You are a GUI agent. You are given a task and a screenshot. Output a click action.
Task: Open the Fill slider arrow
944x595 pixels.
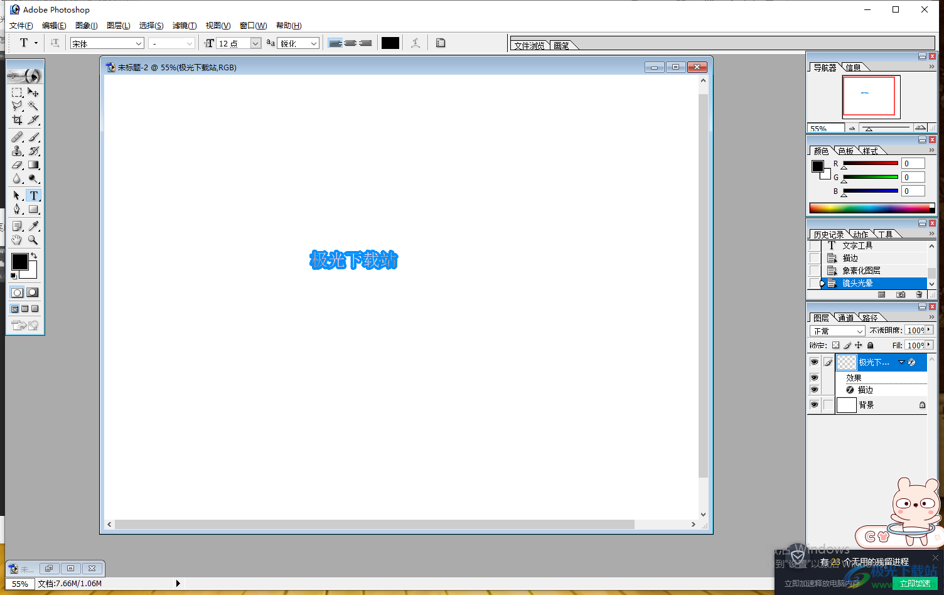(930, 345)
